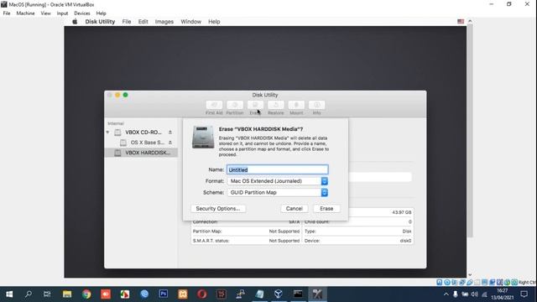
Task: Eject the OS X Base System volume
Action: (x=170, y=143)
